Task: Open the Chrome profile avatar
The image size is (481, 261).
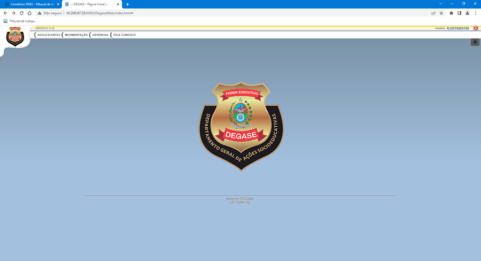Action: [467, 13]
